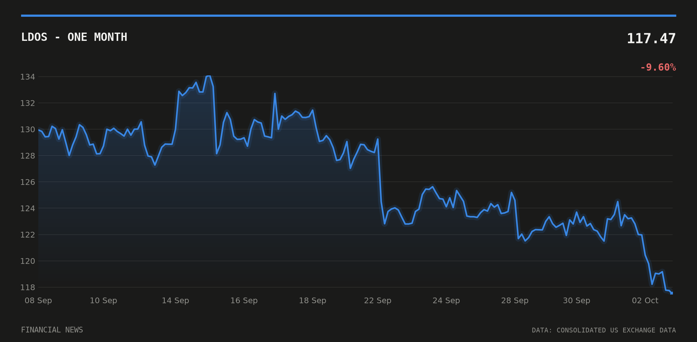Click the 16 Sep date label

pos(244,301)
